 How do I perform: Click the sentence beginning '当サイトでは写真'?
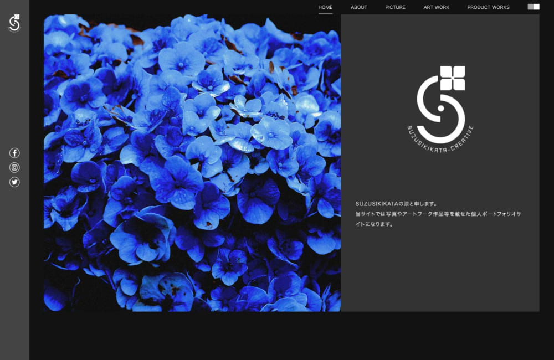click(x=438, y=214)
